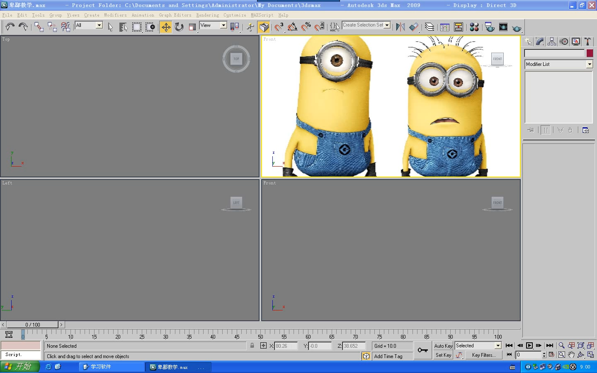Activate the Unlink Selection tool
Viewport: 597px width, 373px height.
[52, 27]
